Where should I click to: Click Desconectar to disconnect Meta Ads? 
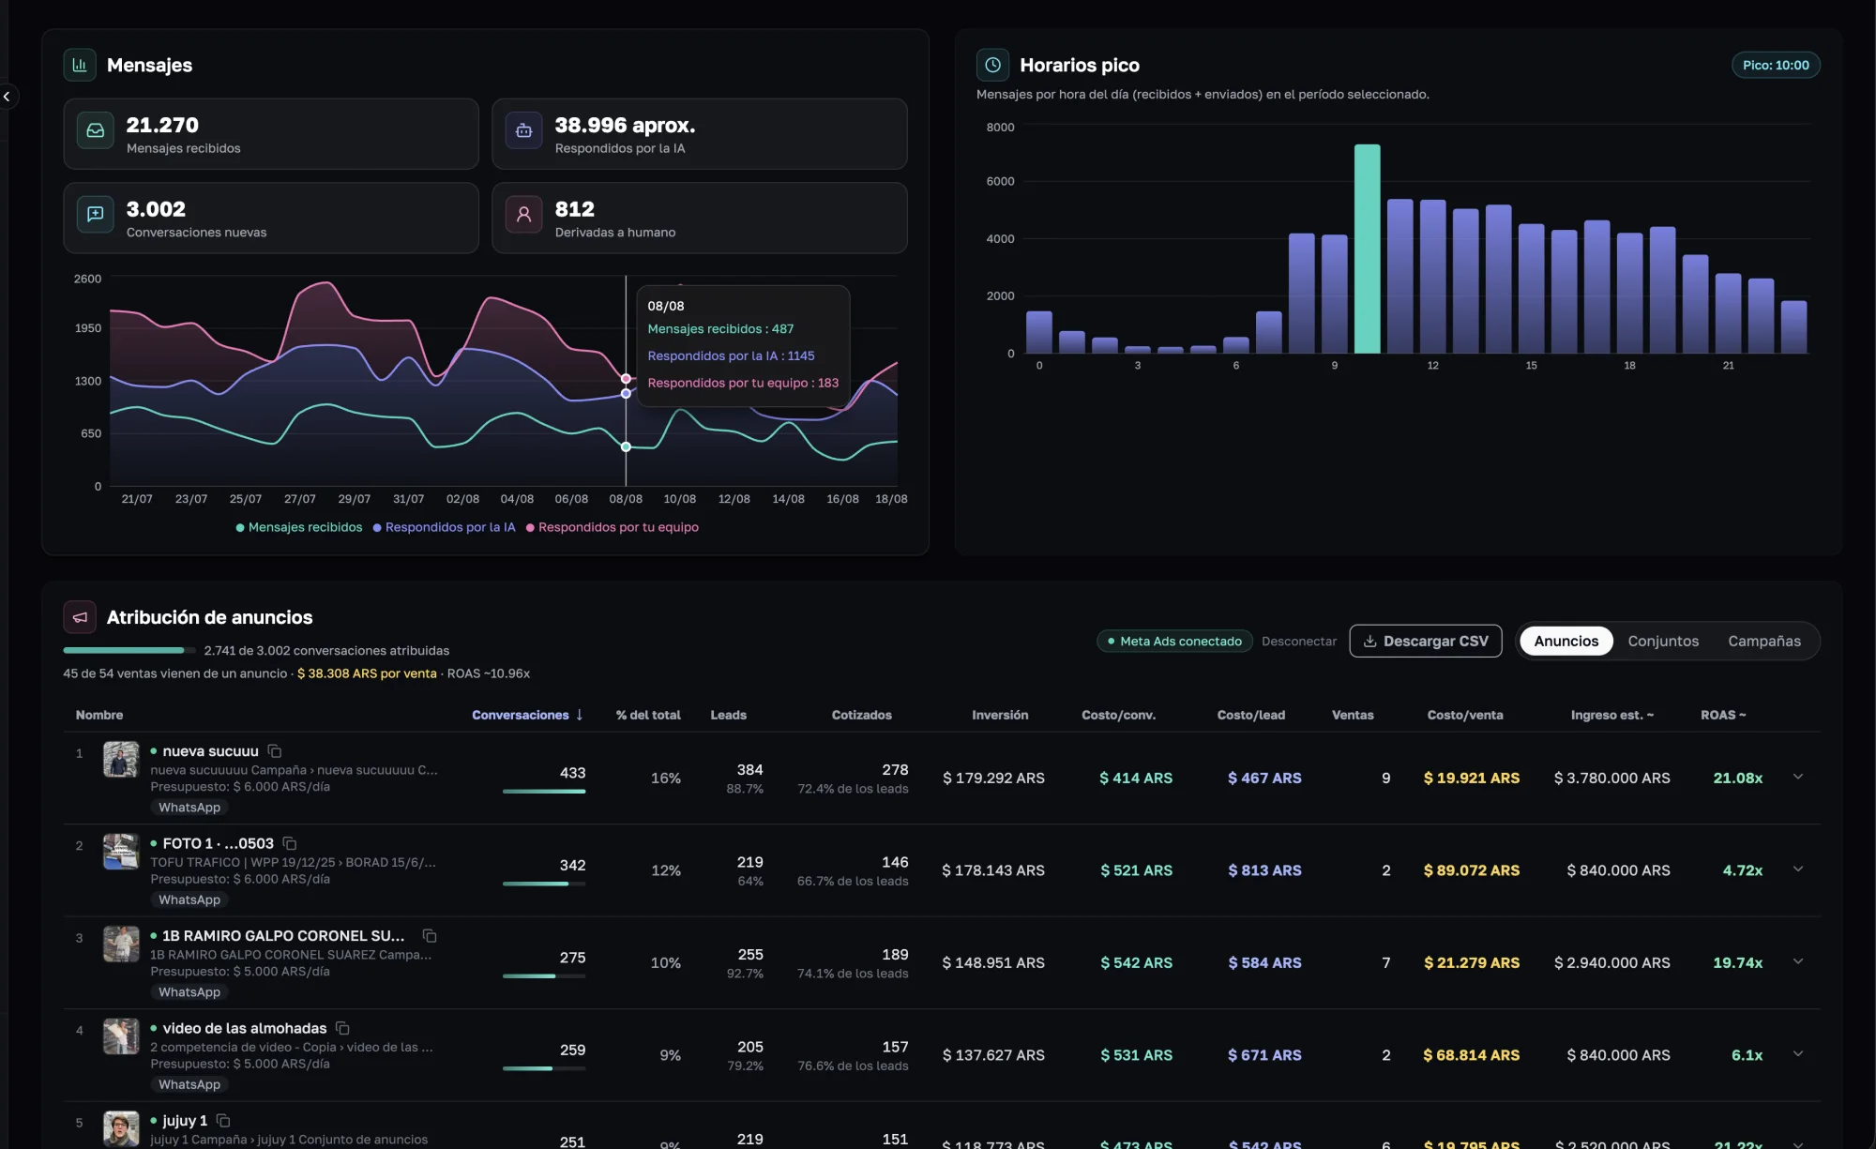(1299, 641)
